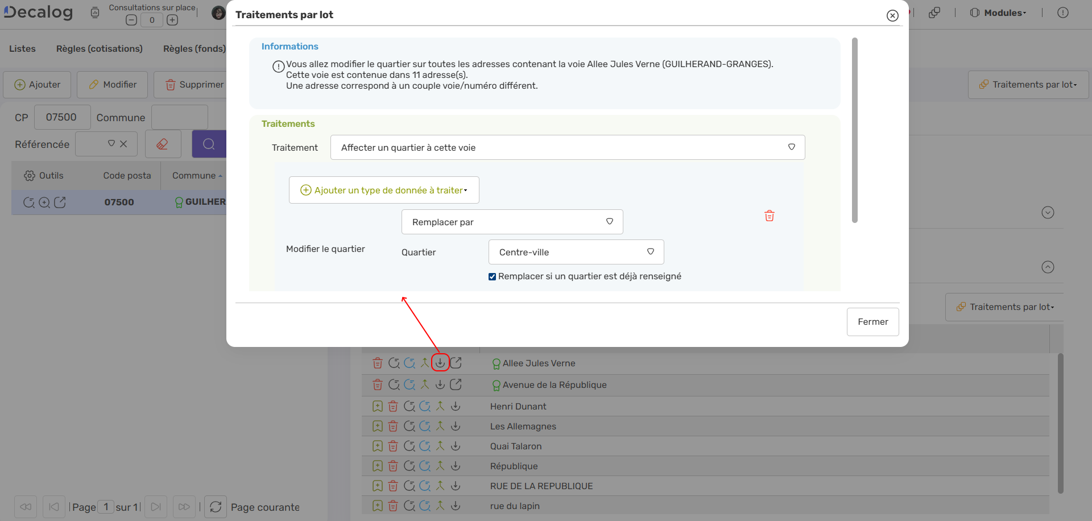The height and width of the screenshot is (521, 1092).
Task: Click the batch-treatment arrow icon for Allee Jules Verne
Action: [440, 363]
